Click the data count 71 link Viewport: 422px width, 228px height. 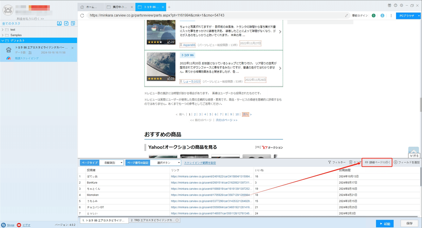point(30,52)
